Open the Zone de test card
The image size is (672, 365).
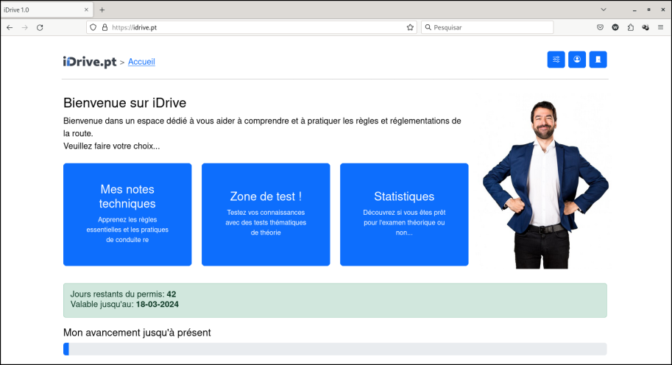click(x=266, y=214)
